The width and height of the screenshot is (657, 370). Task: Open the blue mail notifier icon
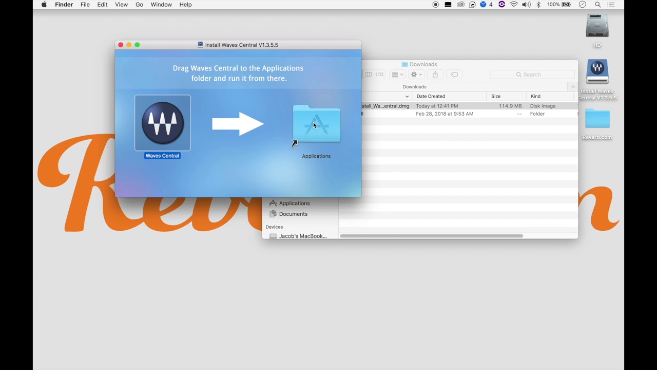pyautogui.click(x=484, y=5)
